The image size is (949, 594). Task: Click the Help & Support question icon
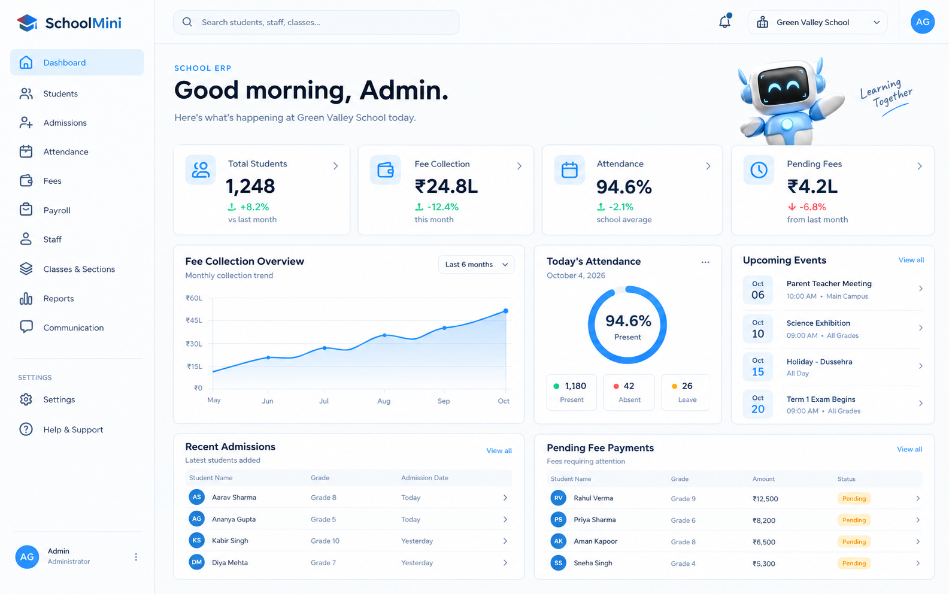[26, 429]
